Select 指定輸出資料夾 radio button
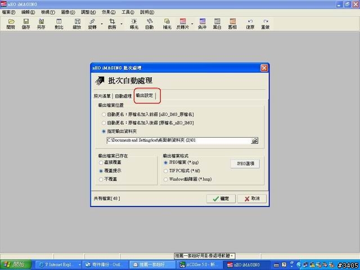360x270 pixels. pyautogui.click(x=119, y=131)
